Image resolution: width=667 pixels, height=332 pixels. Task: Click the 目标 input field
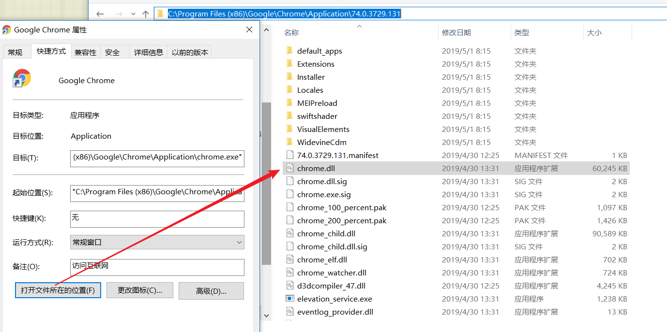(157, 158)
